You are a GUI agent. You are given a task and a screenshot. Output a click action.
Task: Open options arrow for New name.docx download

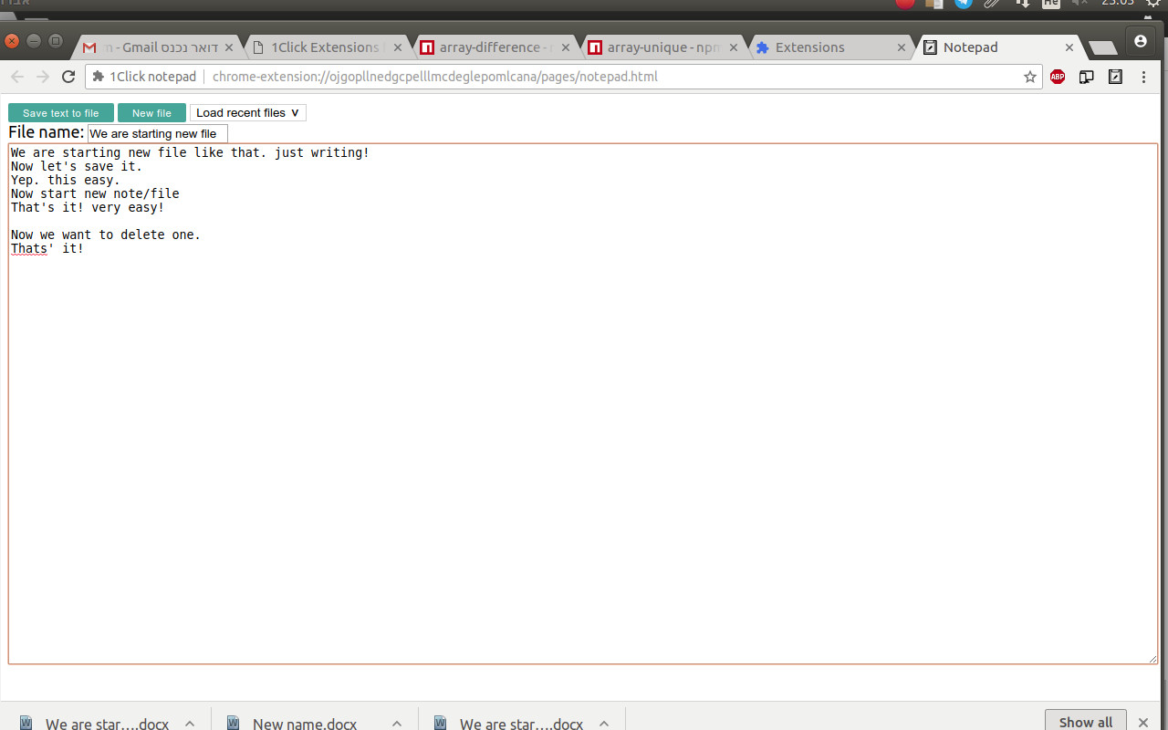(x=397, y=723)
